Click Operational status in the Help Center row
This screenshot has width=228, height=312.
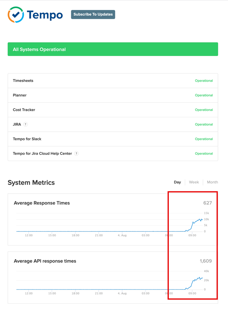(204, 153)
